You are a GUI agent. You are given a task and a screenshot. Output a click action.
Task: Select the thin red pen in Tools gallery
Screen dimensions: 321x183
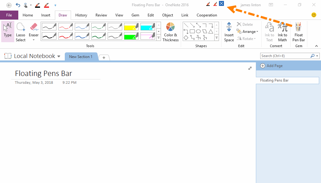pos(65,27)
